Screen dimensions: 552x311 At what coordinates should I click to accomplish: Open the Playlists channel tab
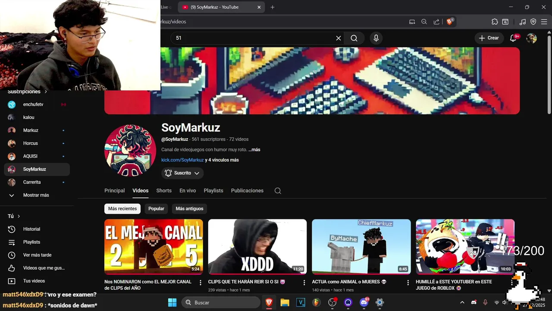(x=213, y=190)
